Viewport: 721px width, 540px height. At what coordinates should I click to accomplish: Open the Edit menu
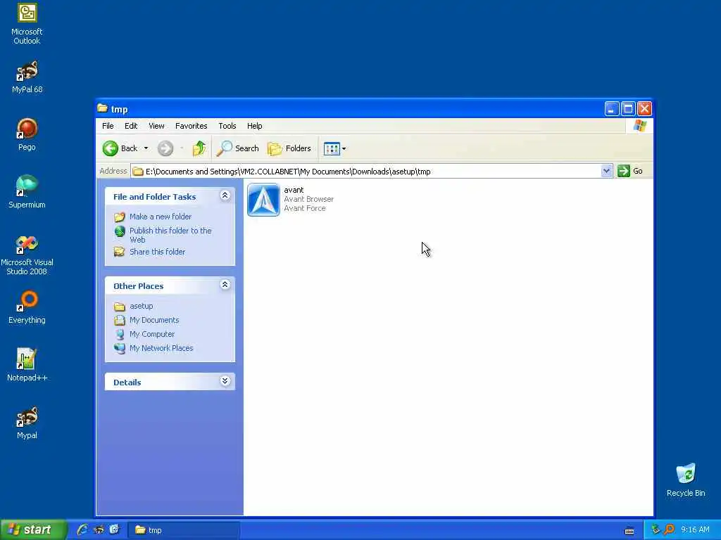(x=131, y=126)
